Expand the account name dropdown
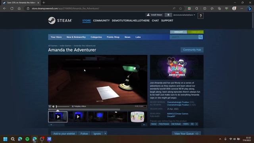The height and width of the screenshot is (143, 254). point(184,15)
